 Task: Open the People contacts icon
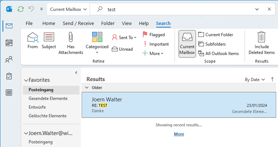pyautogui.click(x=9, y=59)
